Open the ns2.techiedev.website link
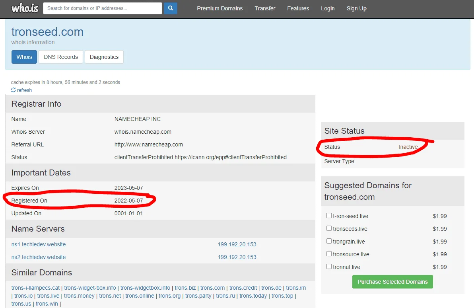 [x=39, y=257]
